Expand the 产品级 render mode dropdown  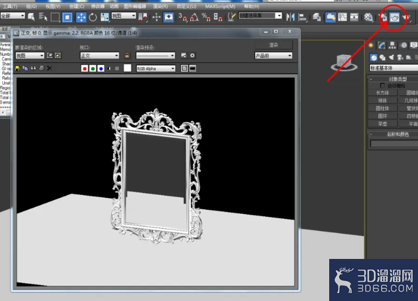[x=274, y=56]
